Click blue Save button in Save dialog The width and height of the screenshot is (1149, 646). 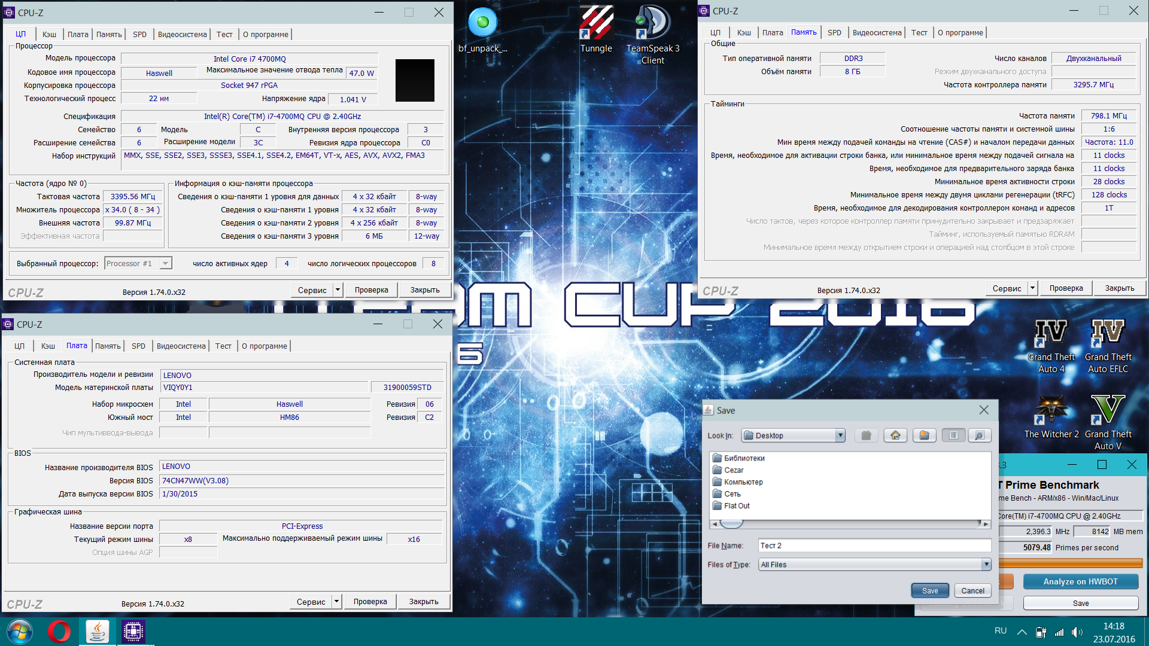pyautogui.click(x=930, y=590)
